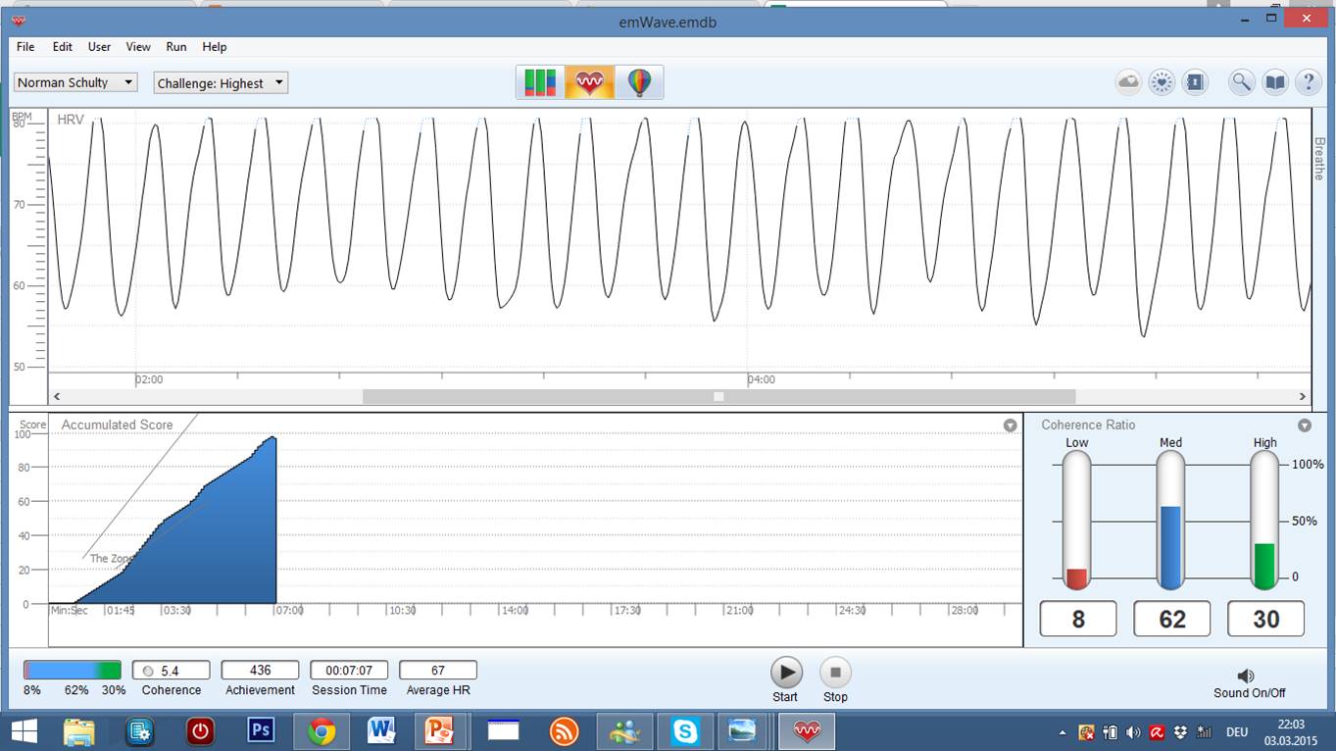Open the journal notebook icon

pos(1195,82)
